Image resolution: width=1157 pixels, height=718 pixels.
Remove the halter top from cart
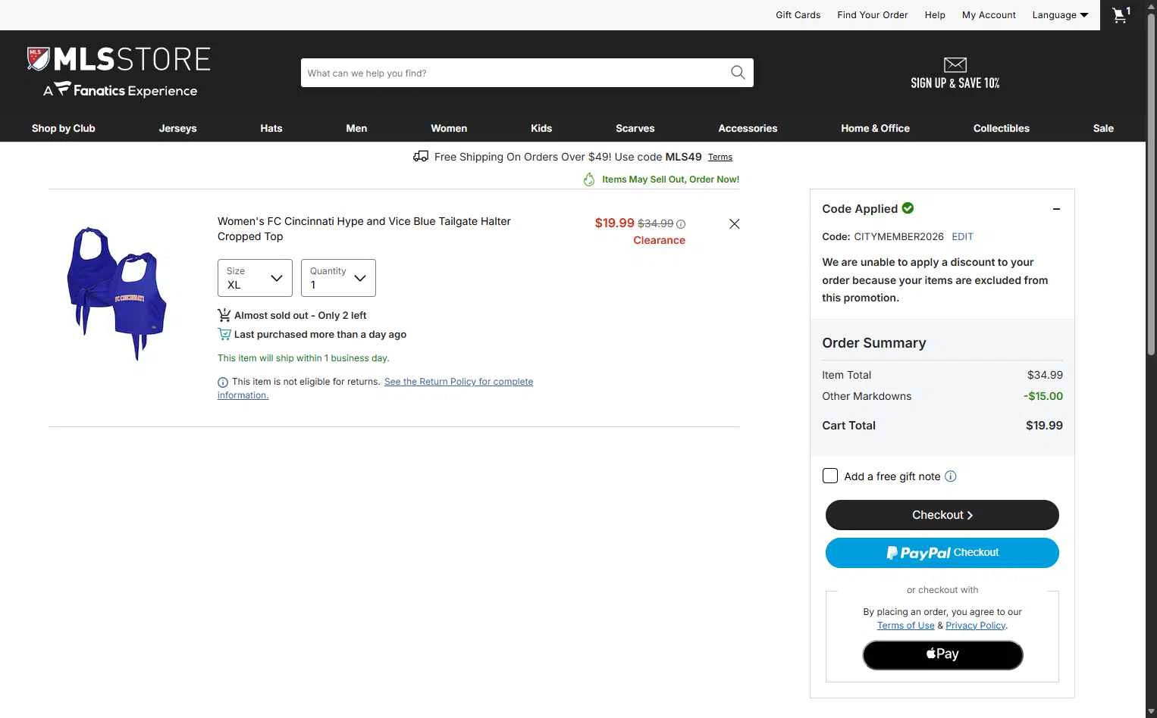734,224
